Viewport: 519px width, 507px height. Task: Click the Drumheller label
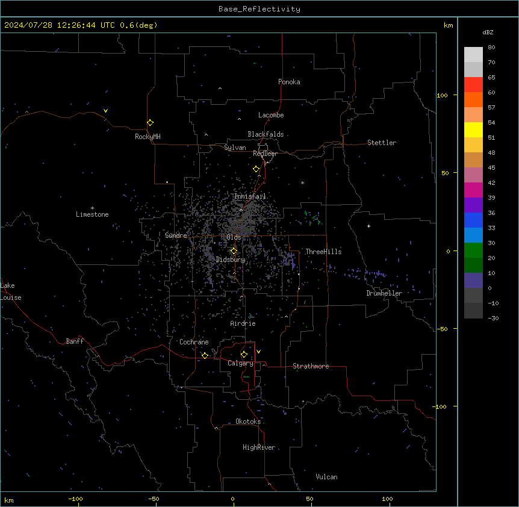click(x=384, y=293)
